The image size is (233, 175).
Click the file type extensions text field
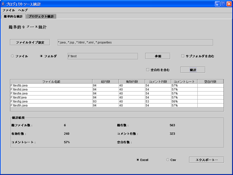pyautogui.click(x=135, y=42)
